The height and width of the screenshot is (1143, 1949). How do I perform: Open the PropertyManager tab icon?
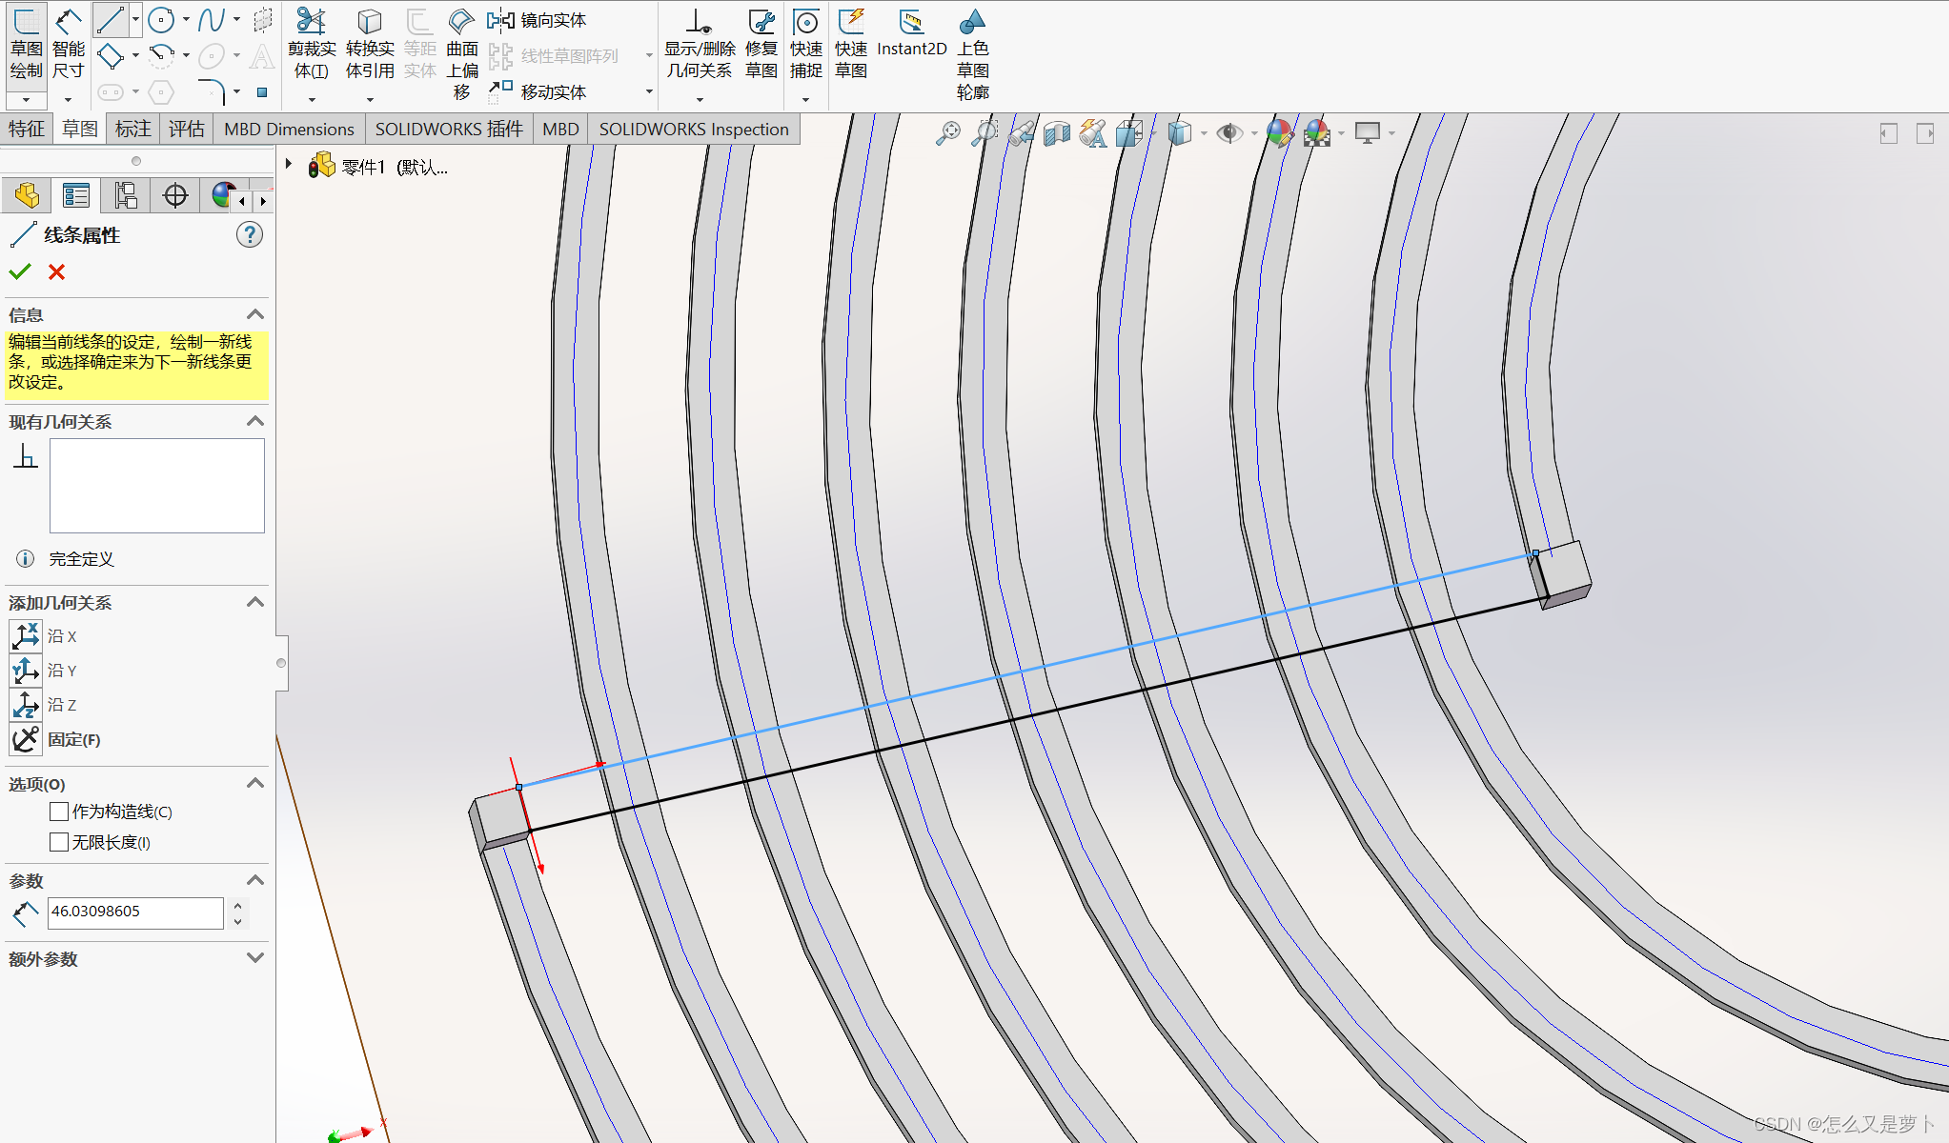(76, 195)
